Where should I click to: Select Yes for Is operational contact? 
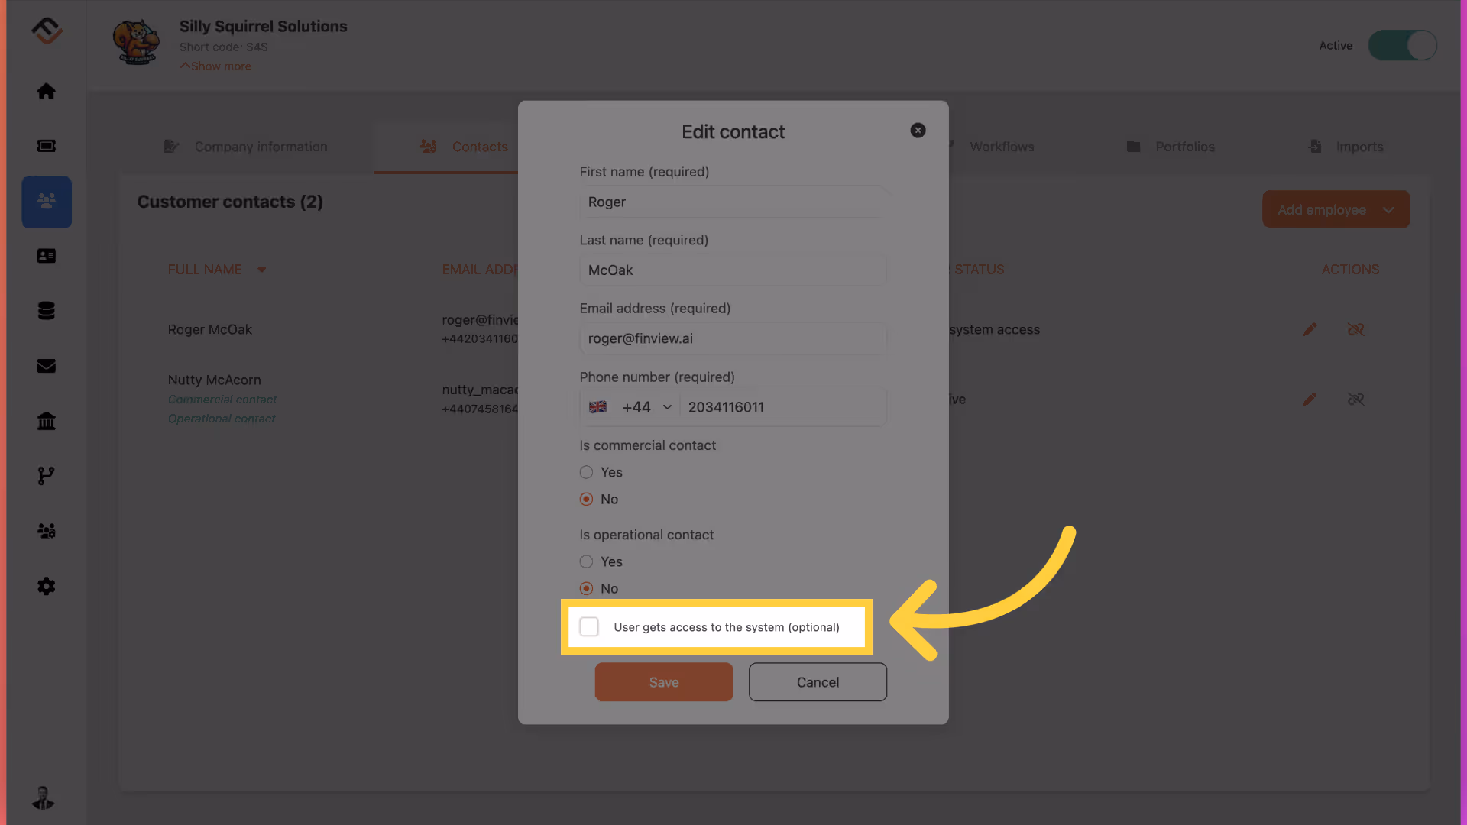pyautogui.click(x=586, y=561)
